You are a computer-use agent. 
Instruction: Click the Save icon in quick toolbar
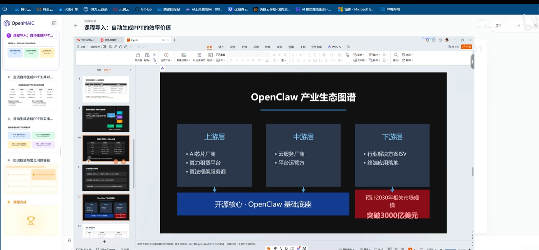[111, 47]
